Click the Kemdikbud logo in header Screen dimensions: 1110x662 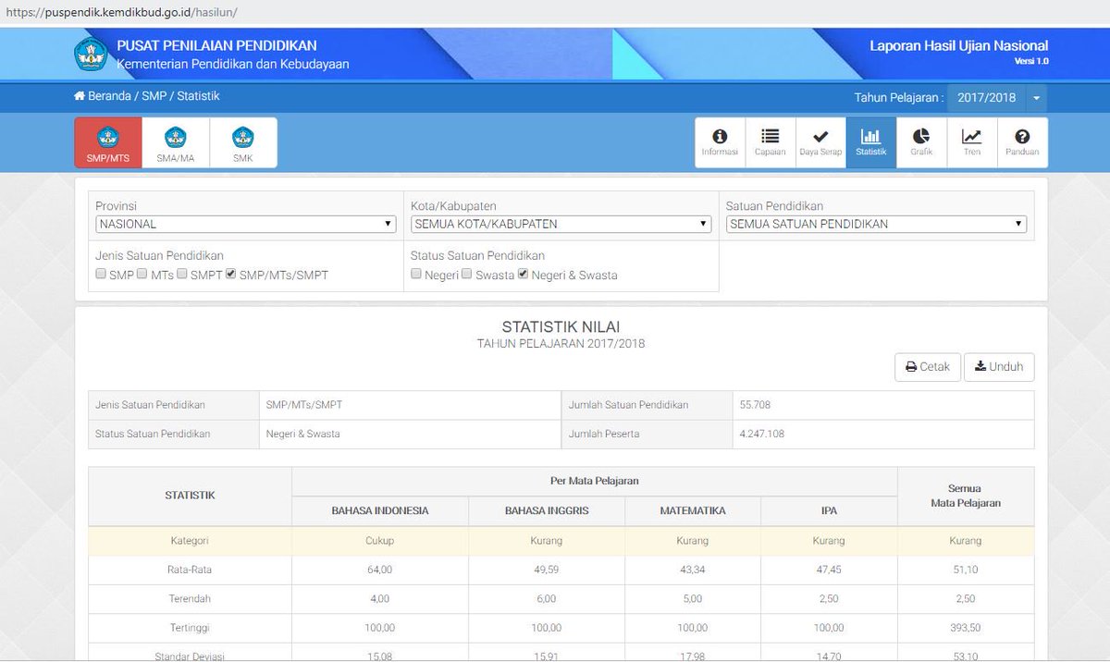pos(91,54)
